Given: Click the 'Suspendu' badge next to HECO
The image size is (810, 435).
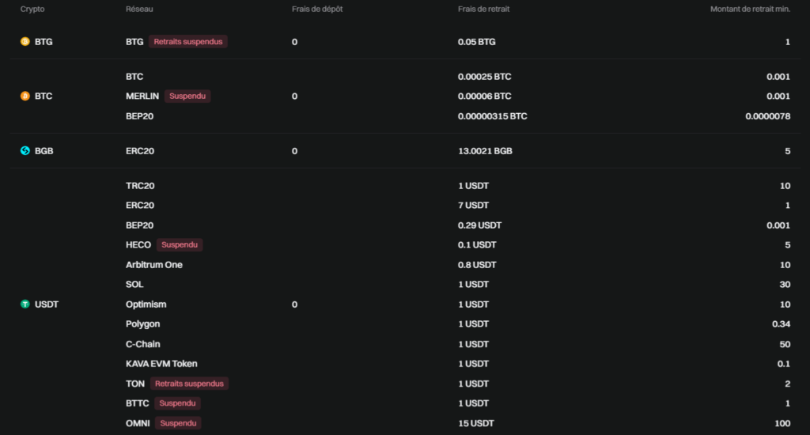Looking at the screenshot, I should (x=180, y=245).
